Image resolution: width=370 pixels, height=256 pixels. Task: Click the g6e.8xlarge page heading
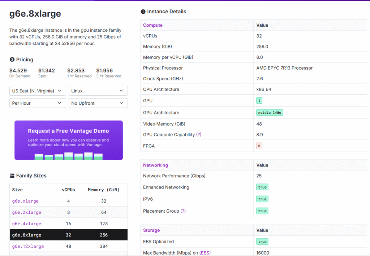(x=35, y=14)
